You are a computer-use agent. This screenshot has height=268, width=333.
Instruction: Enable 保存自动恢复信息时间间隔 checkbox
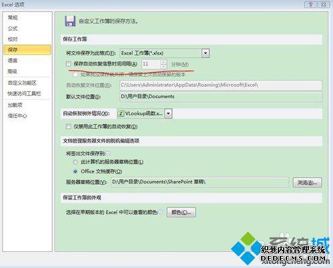69,64
